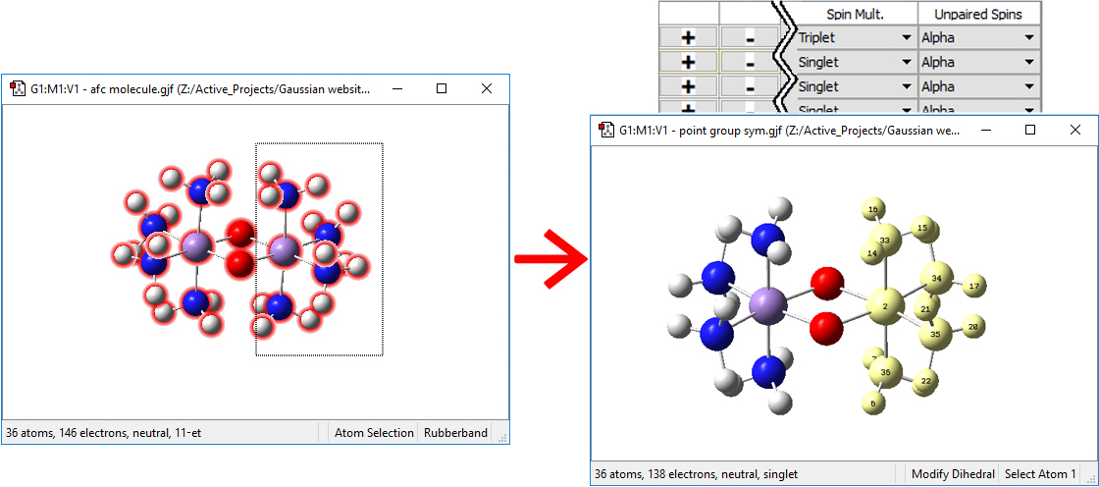This screenshot has height=487, width=1099.
Task: Close the point group sym.gjf window
Action: coord(1075,130)
